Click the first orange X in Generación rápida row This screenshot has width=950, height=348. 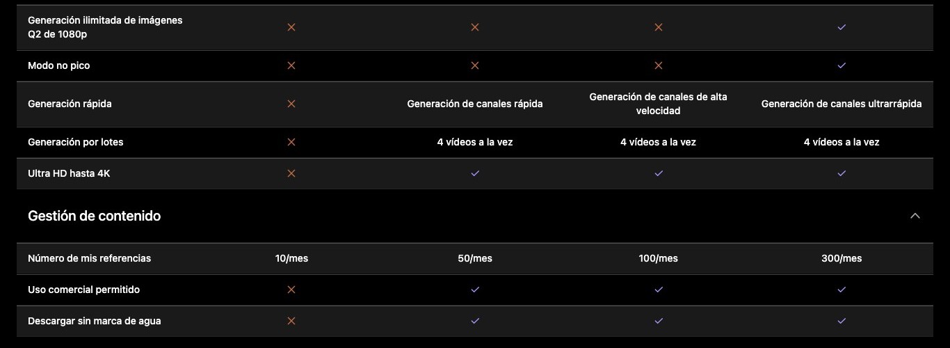291,104
